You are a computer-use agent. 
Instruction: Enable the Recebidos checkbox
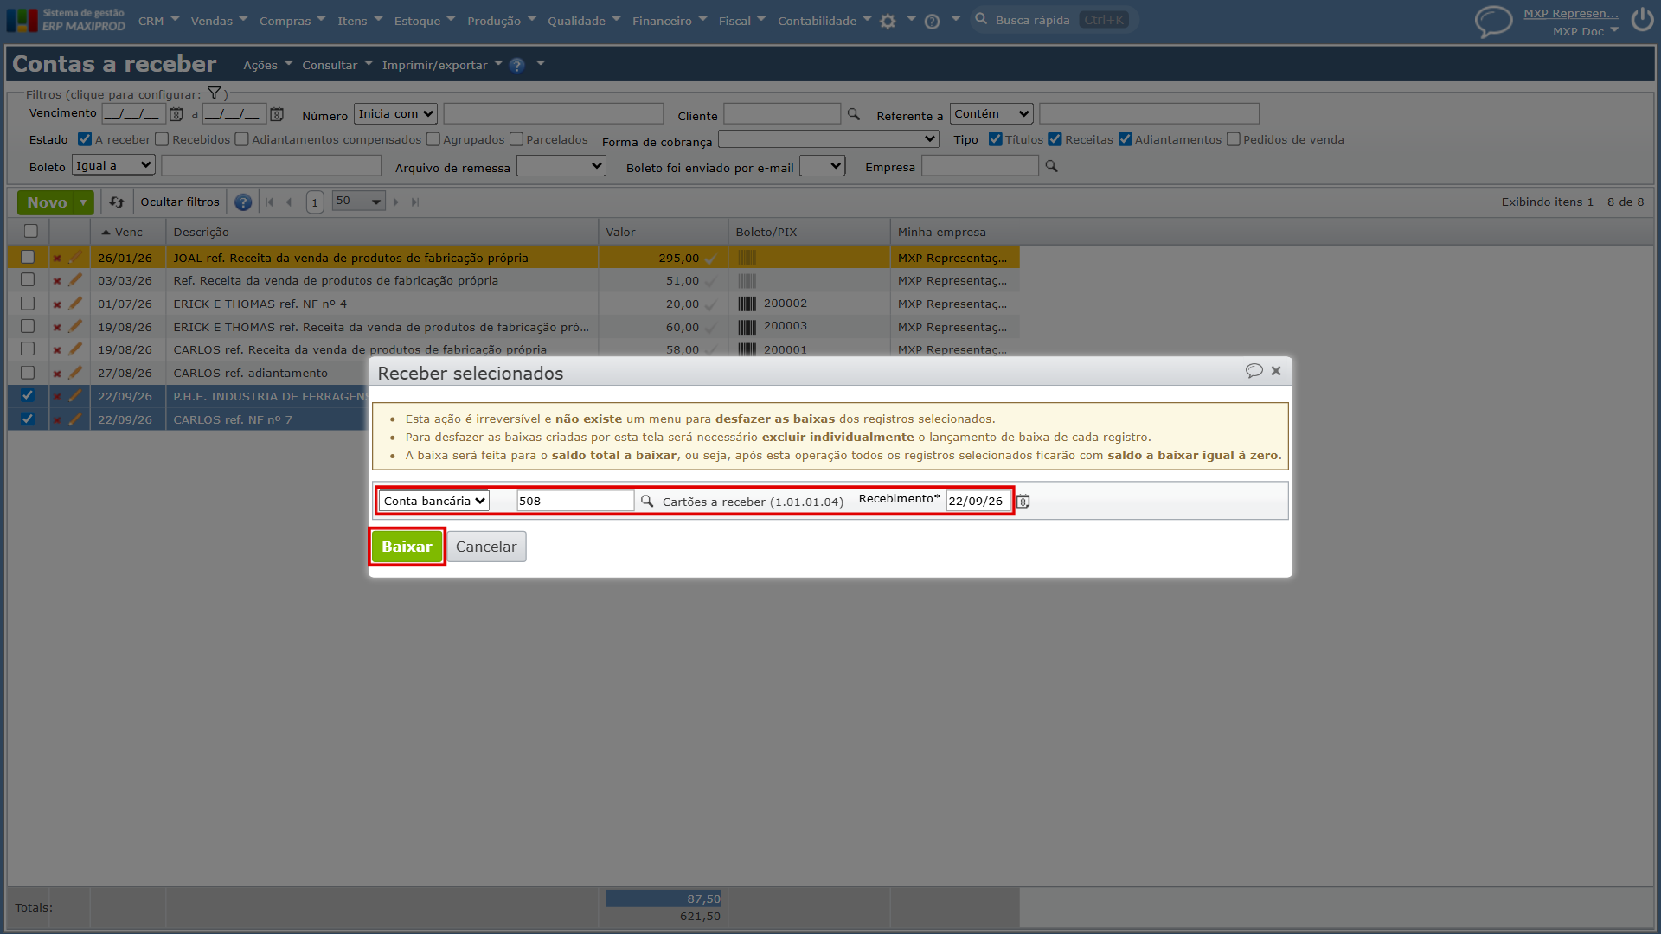pos(162,139)
